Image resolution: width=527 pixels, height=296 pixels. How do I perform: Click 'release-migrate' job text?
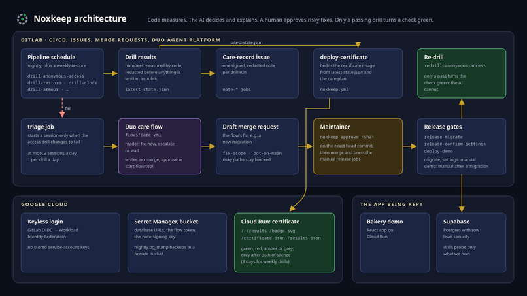click(443, 137)
